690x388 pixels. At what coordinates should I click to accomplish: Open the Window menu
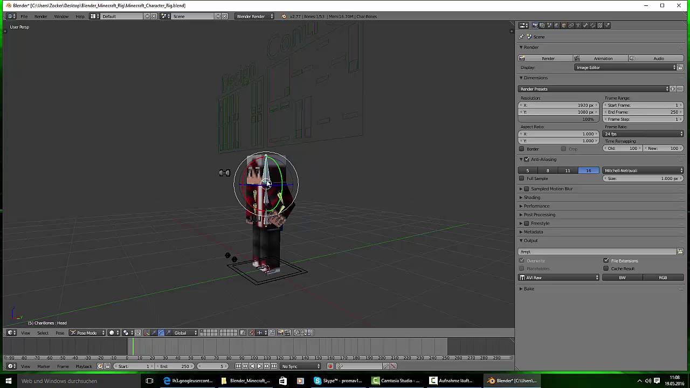click(61, 16)
